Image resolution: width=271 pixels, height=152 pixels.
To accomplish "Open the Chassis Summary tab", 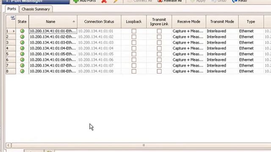I will [x=36, y=9].
